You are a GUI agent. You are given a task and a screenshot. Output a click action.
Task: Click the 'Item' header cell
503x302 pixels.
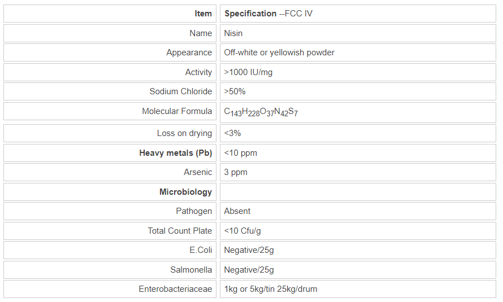point(203,14)
